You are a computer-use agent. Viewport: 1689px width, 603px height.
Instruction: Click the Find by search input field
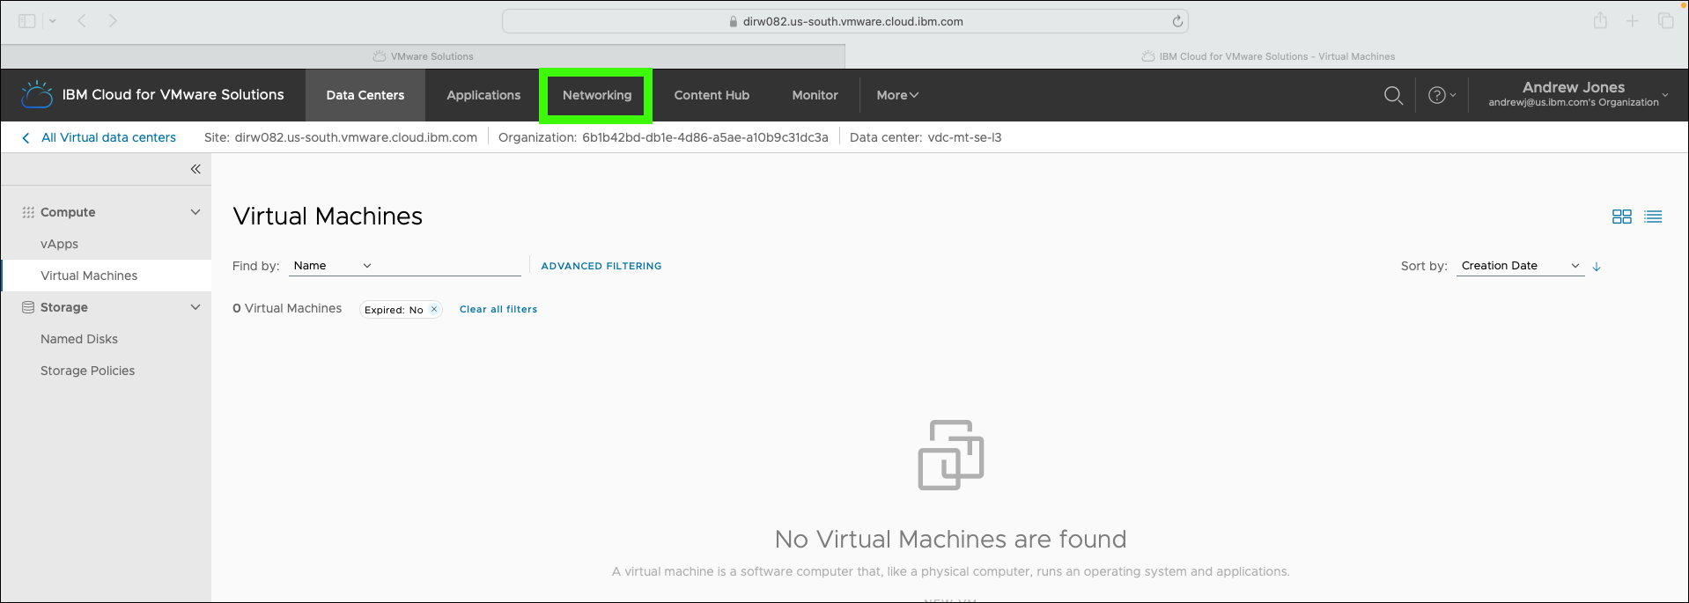pyautogui.click(x=448, y=266)
